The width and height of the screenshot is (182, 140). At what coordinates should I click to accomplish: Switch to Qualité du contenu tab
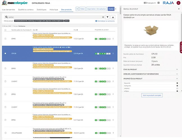point(26,10)
